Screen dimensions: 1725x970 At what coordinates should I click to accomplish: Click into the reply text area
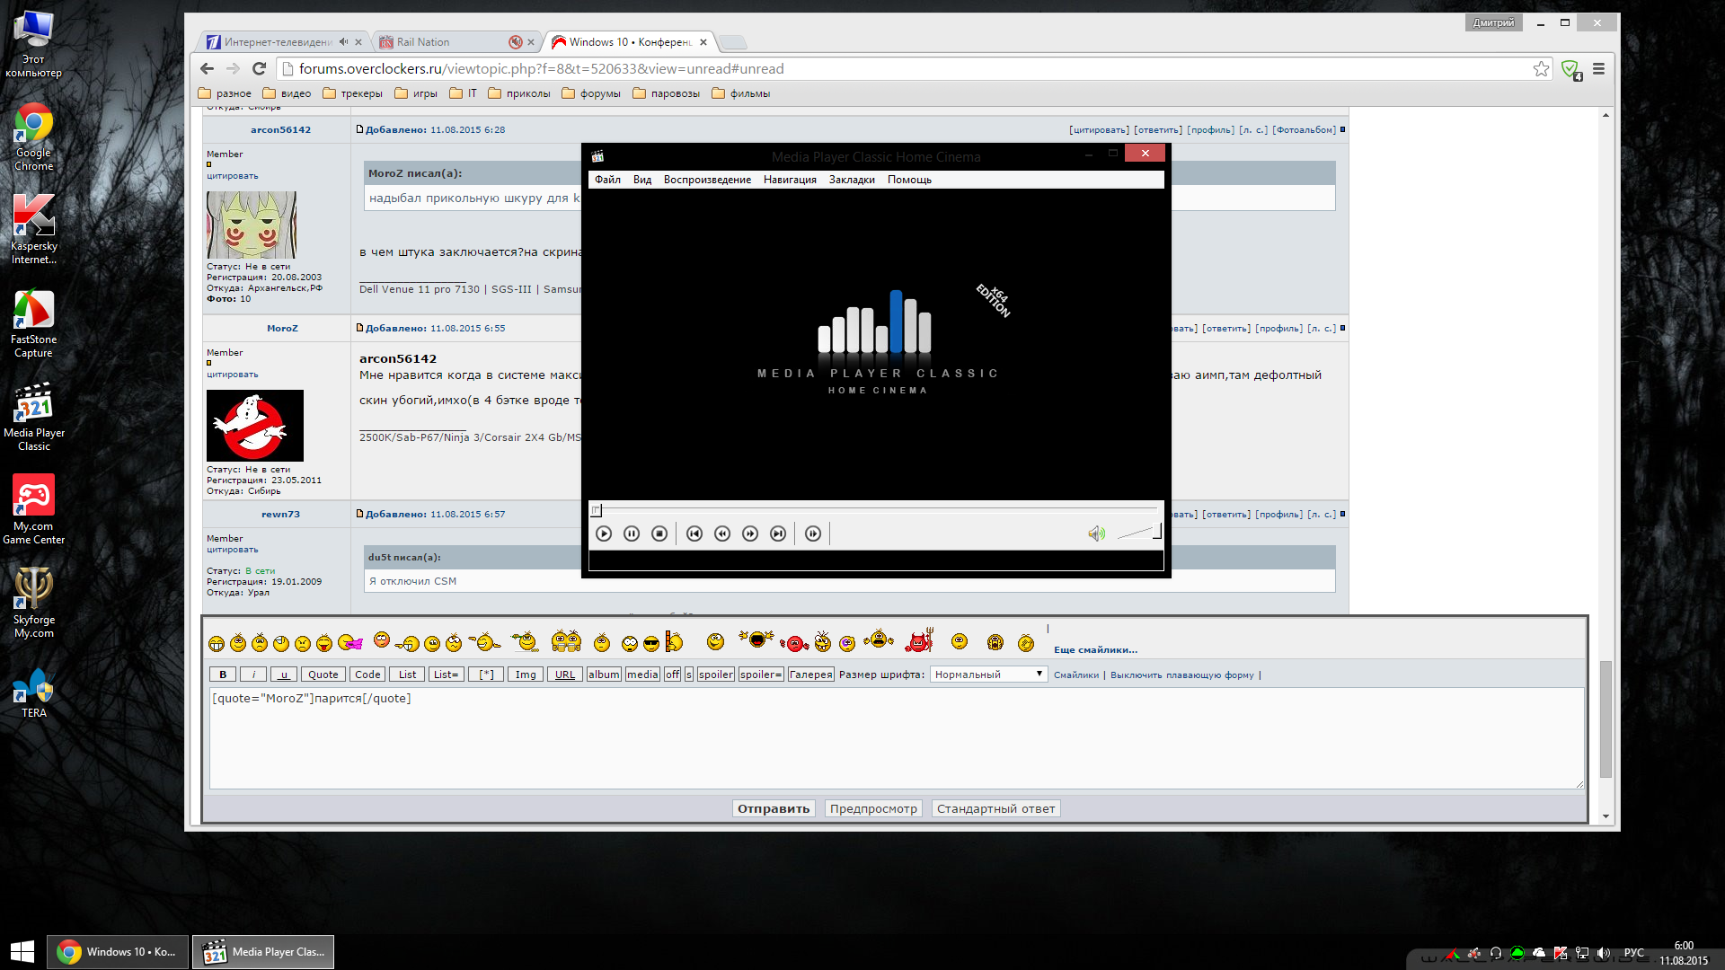click(896, 738)
